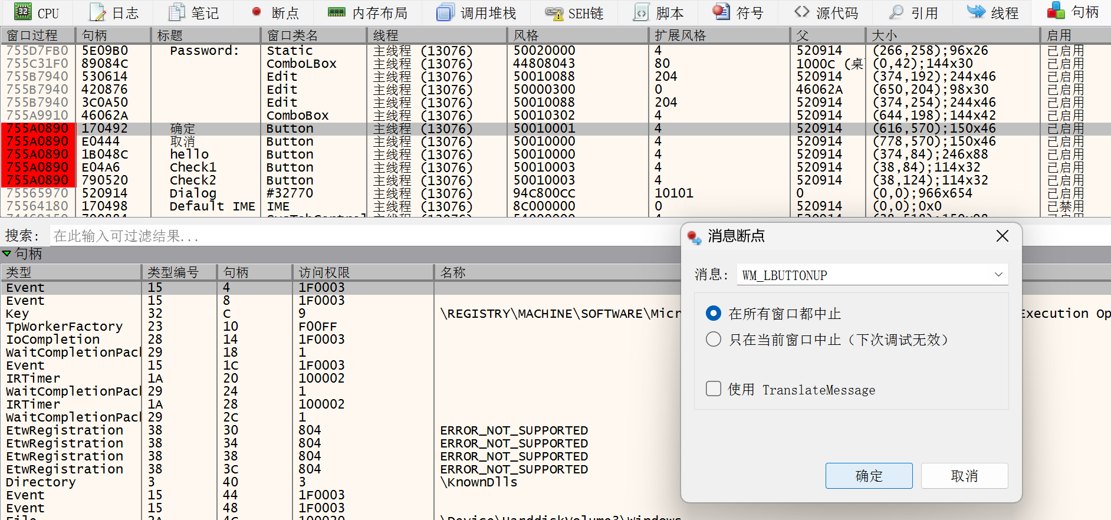This screenshot has width=1111, height=520.
Task: Open the CPU tab icon
Action: coord(23,12)
